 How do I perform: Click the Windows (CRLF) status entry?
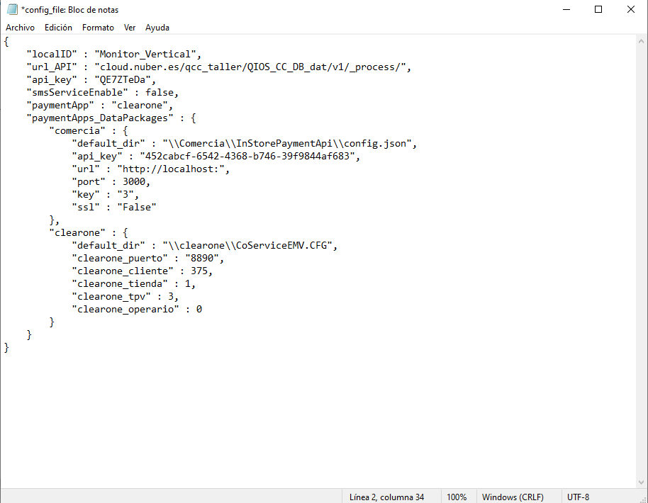click(513, 497)
